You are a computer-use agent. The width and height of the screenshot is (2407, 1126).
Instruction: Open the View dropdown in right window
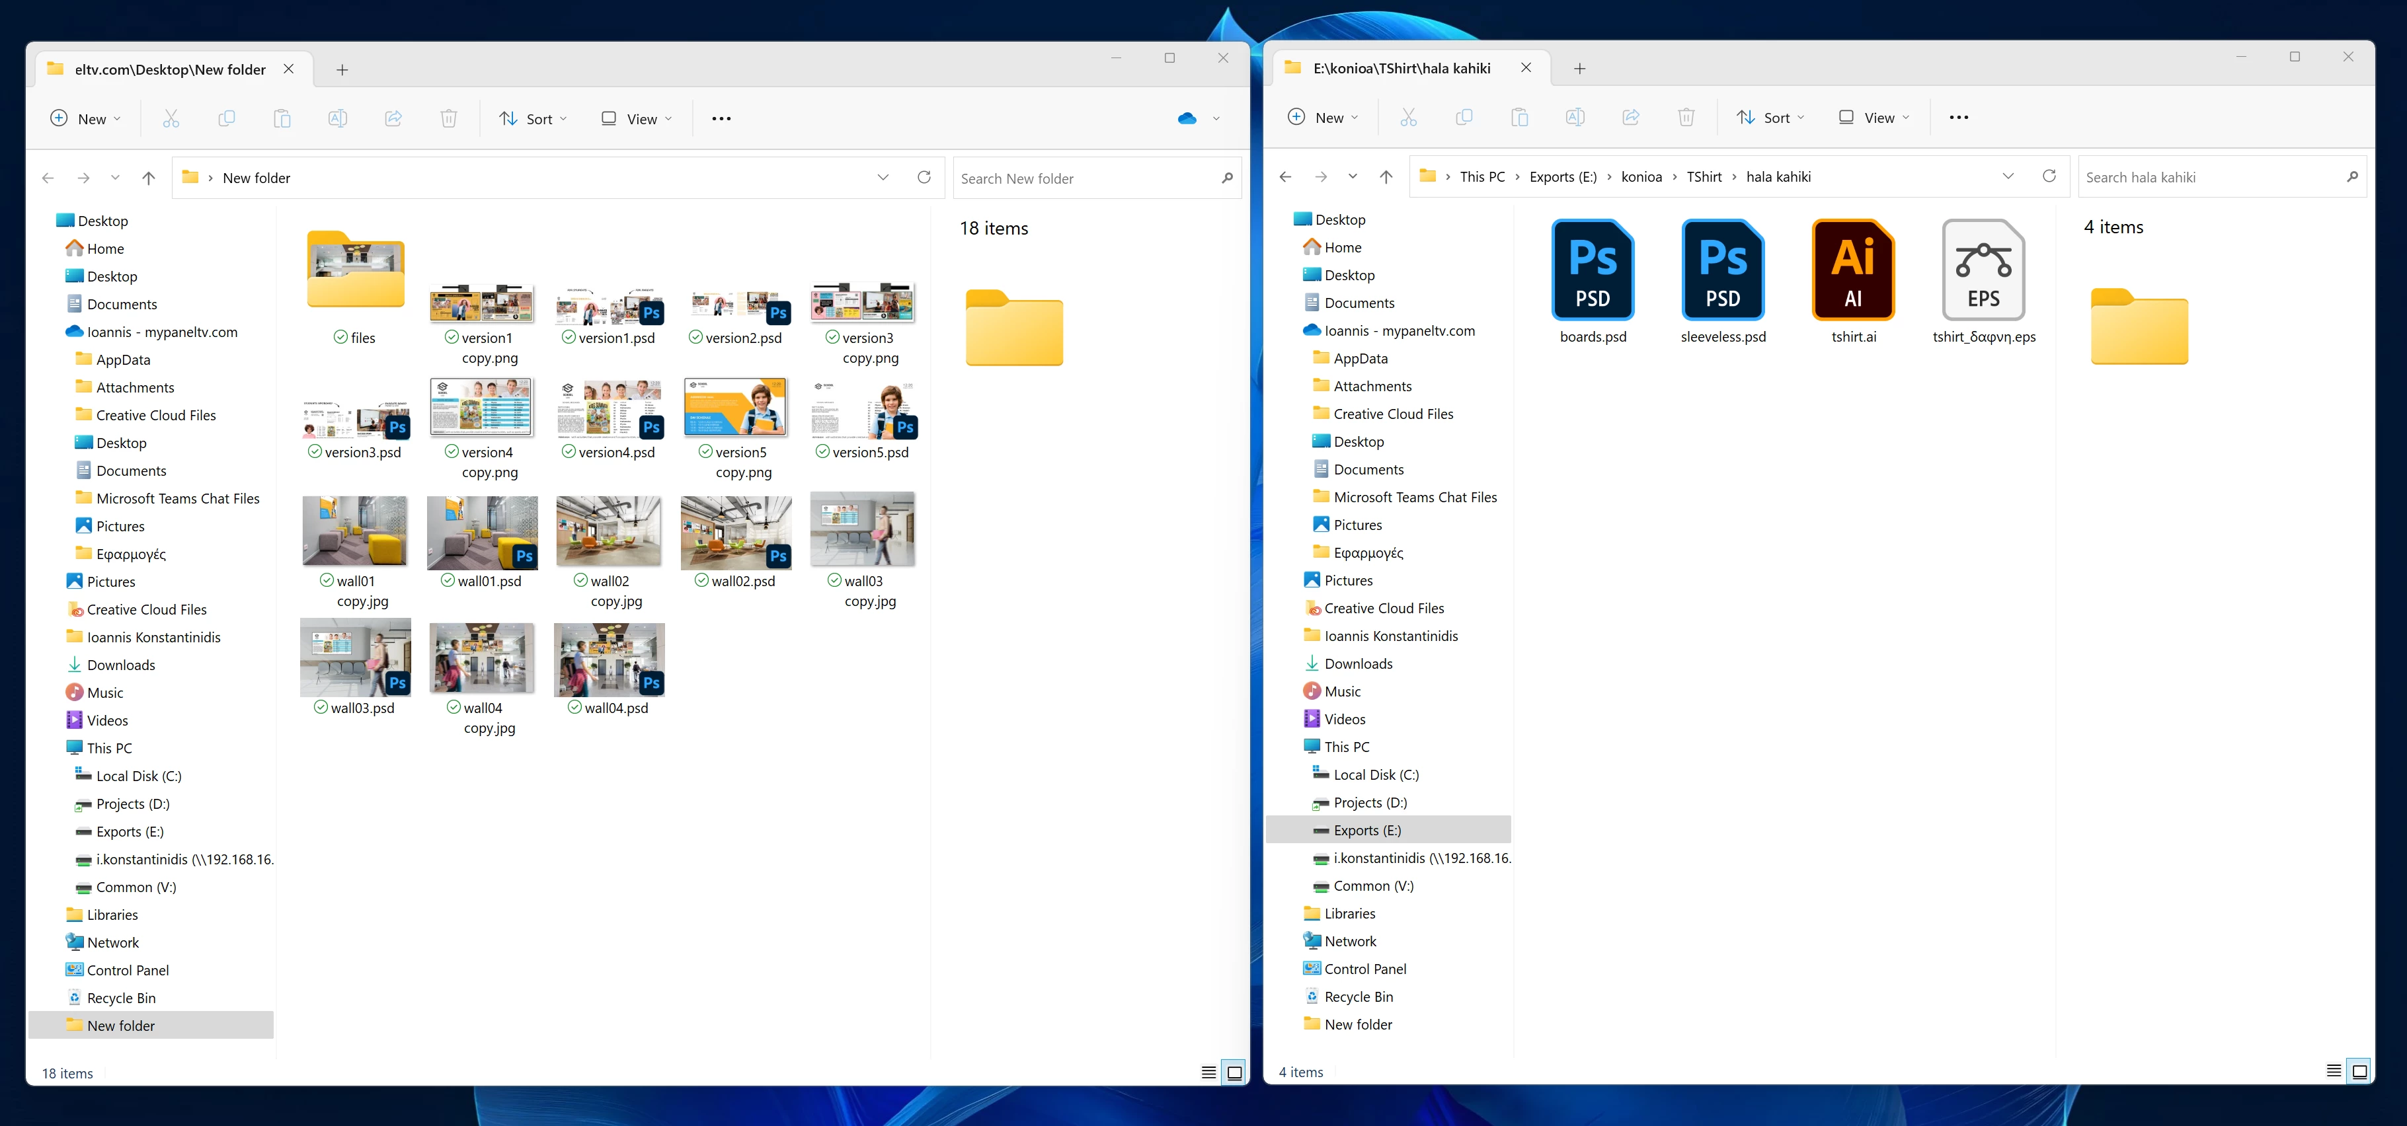coord(1874,118)
